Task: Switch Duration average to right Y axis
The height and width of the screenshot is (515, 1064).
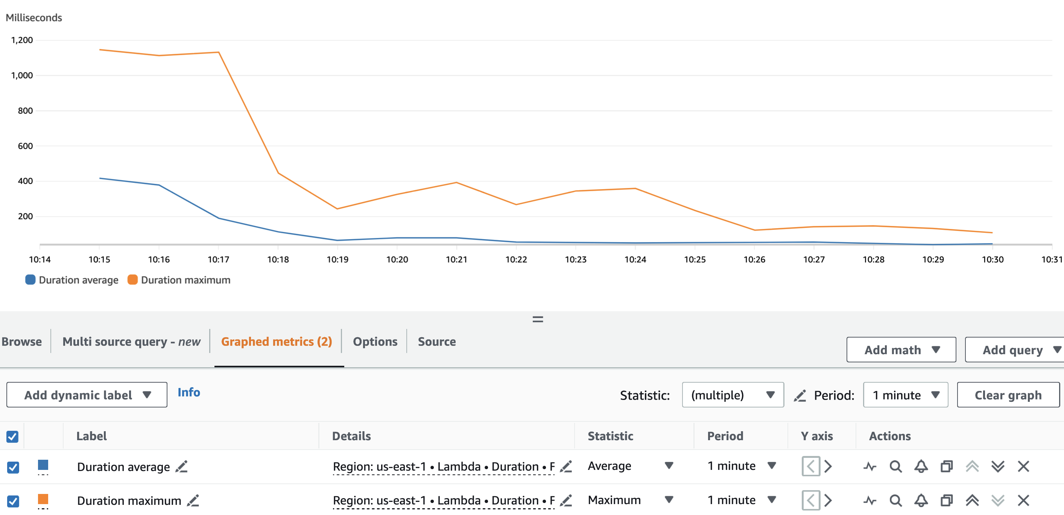Action: coord(828,467)
